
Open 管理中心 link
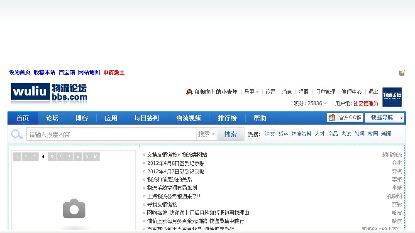(x=352, y=92)
